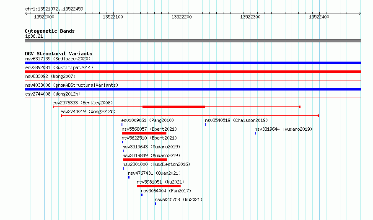373x220 pixels.
Task: Click the Cytogenetic Bands track title
Action: click(50, 31)
